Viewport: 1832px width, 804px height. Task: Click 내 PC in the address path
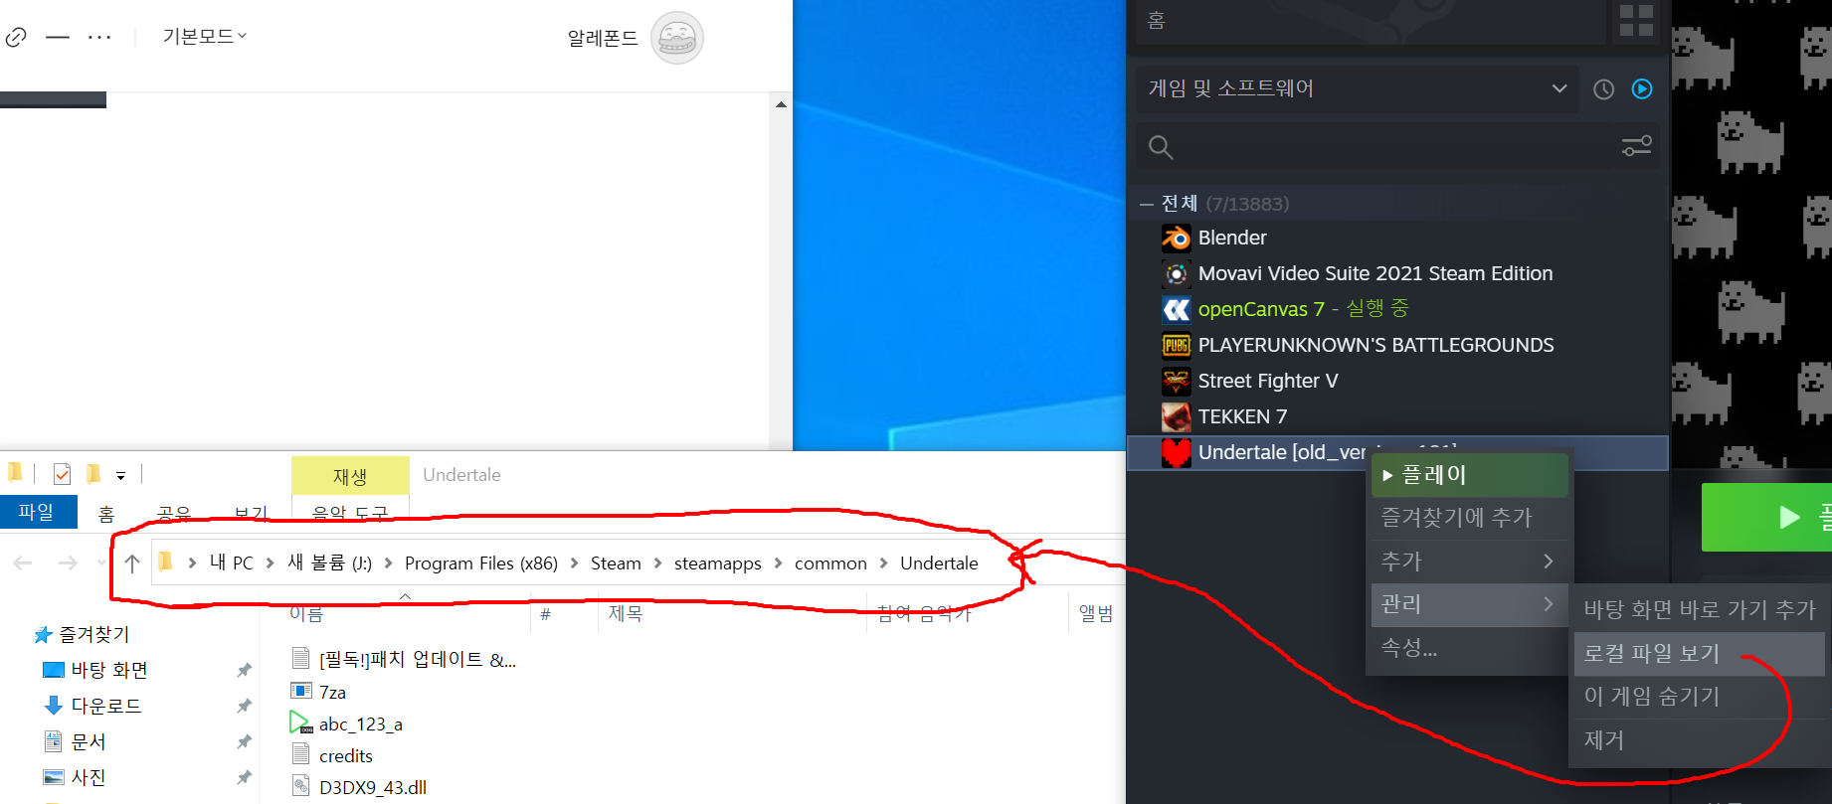pos(231,563)
